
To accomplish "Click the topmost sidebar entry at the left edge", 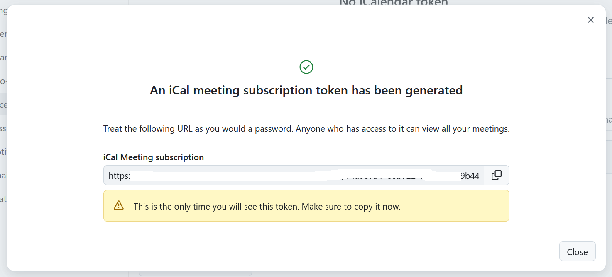I will [x=3, y=10].
